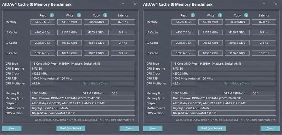Select L3 Cache Latency 10.2 ns
Image resolution: width=282 pixels, height=135 pixels.
(264, 53)
